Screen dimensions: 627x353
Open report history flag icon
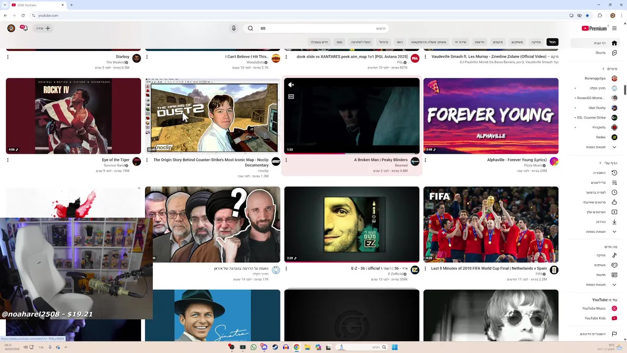[614, 334]
